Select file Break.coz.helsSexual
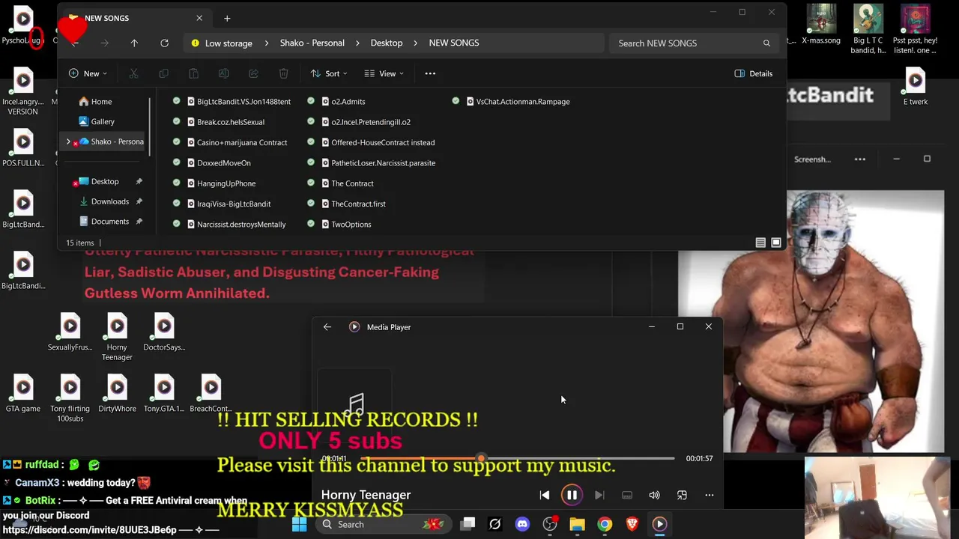 coord(231,122)
